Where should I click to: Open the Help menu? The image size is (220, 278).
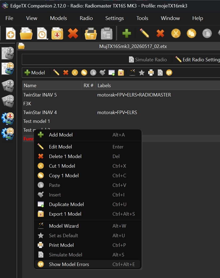(x=198, y=18)
